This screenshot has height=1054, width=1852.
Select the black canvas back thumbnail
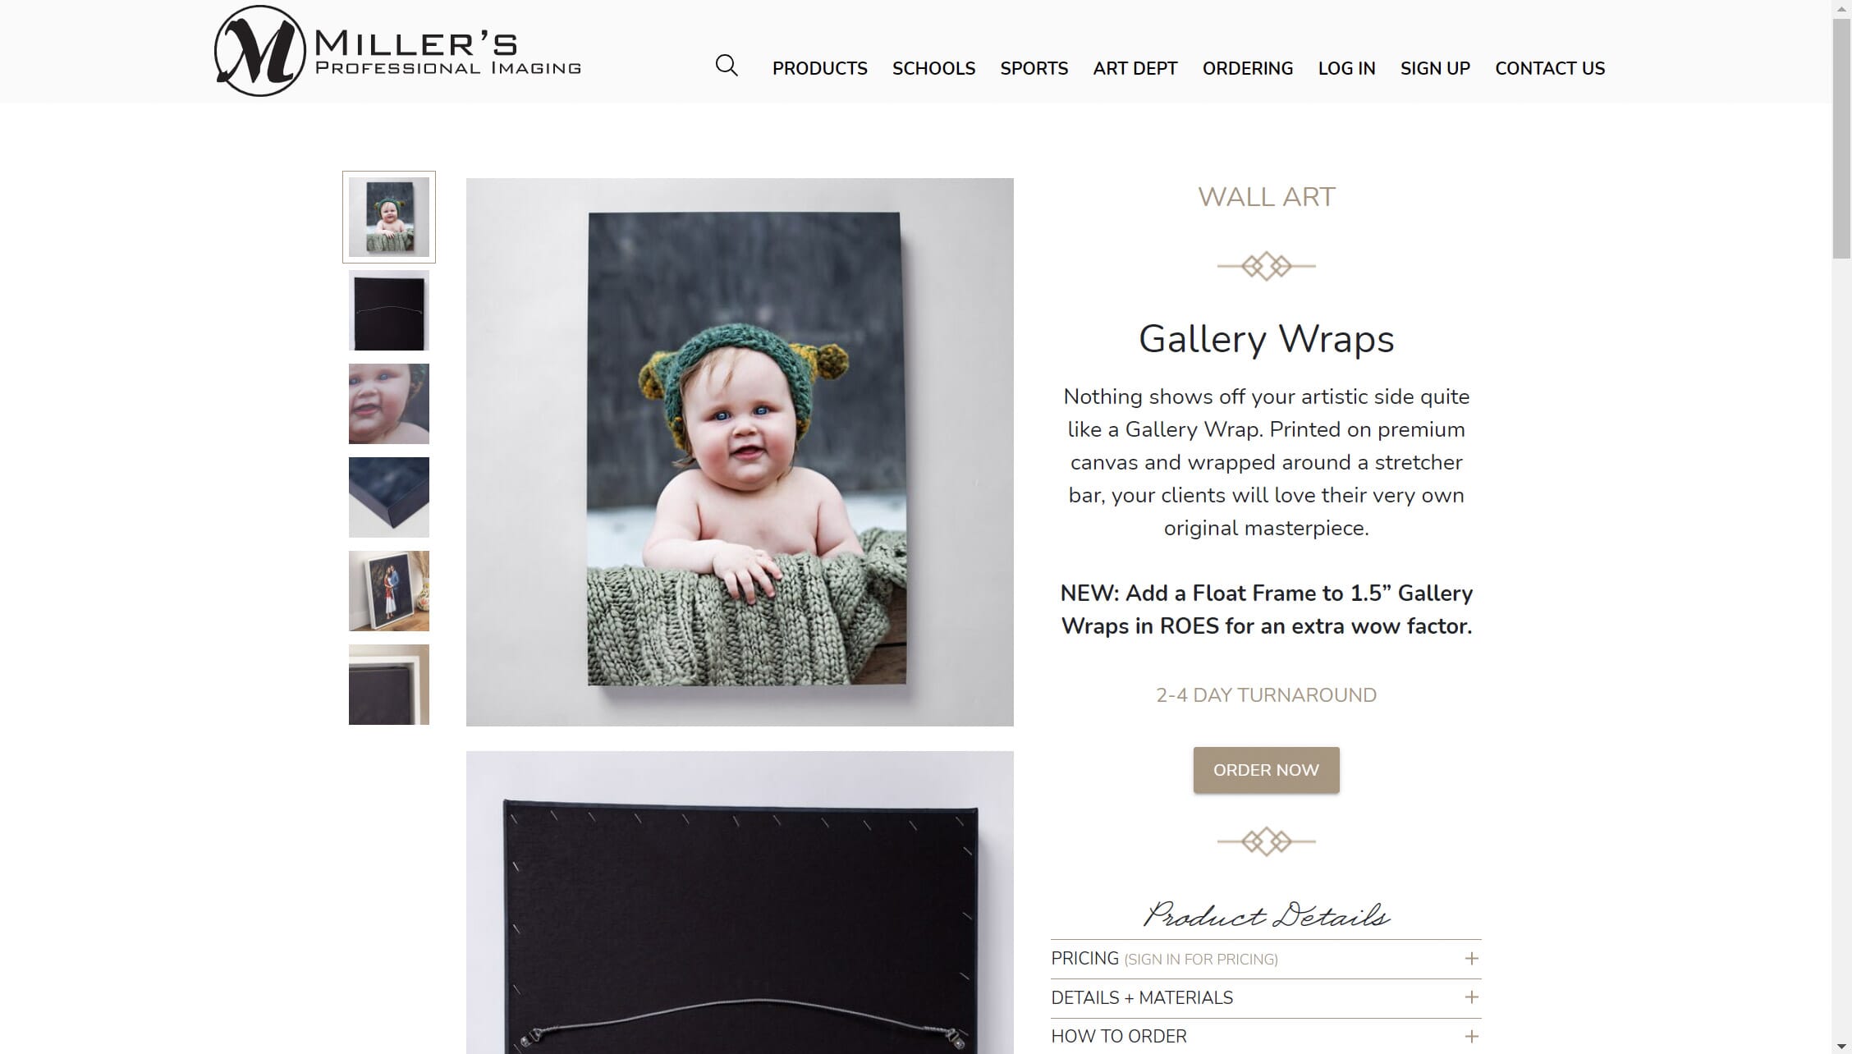388,310
